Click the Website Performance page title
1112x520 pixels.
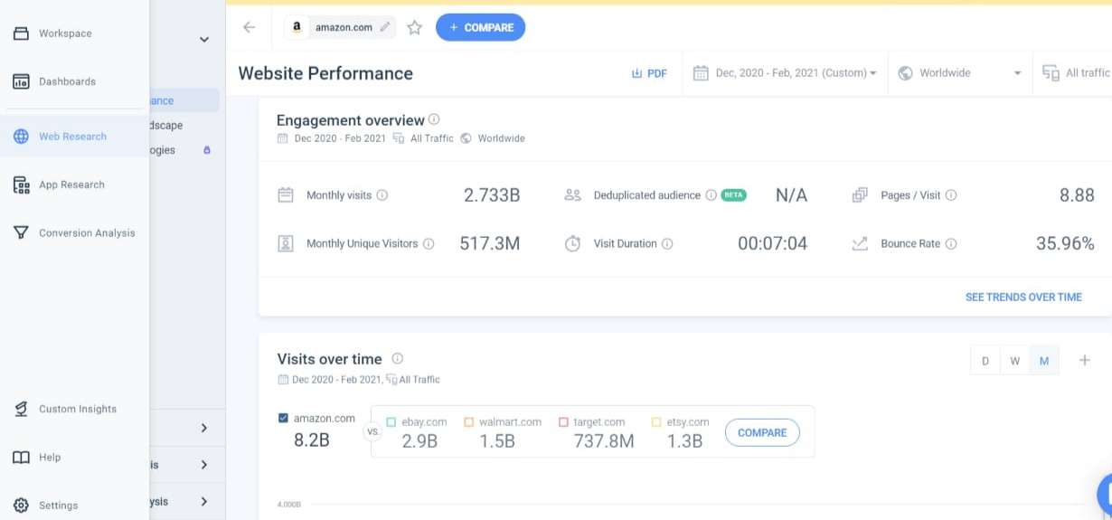(325, 73)
